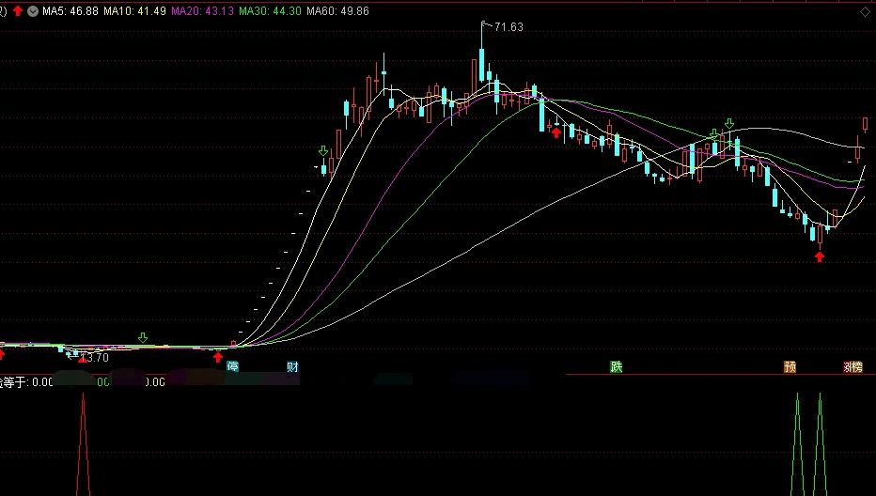The image size is (876, 496).
Task: Click the red buy arrow left of 停 marker
Action: [218, 357]
